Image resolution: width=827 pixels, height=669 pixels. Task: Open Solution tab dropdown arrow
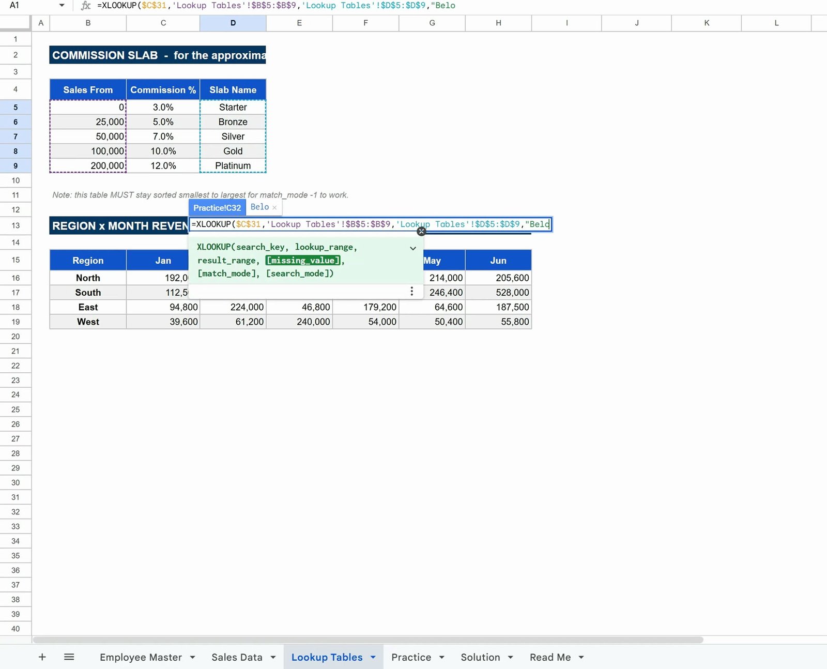pyautogui.click(x=511, y=657)
